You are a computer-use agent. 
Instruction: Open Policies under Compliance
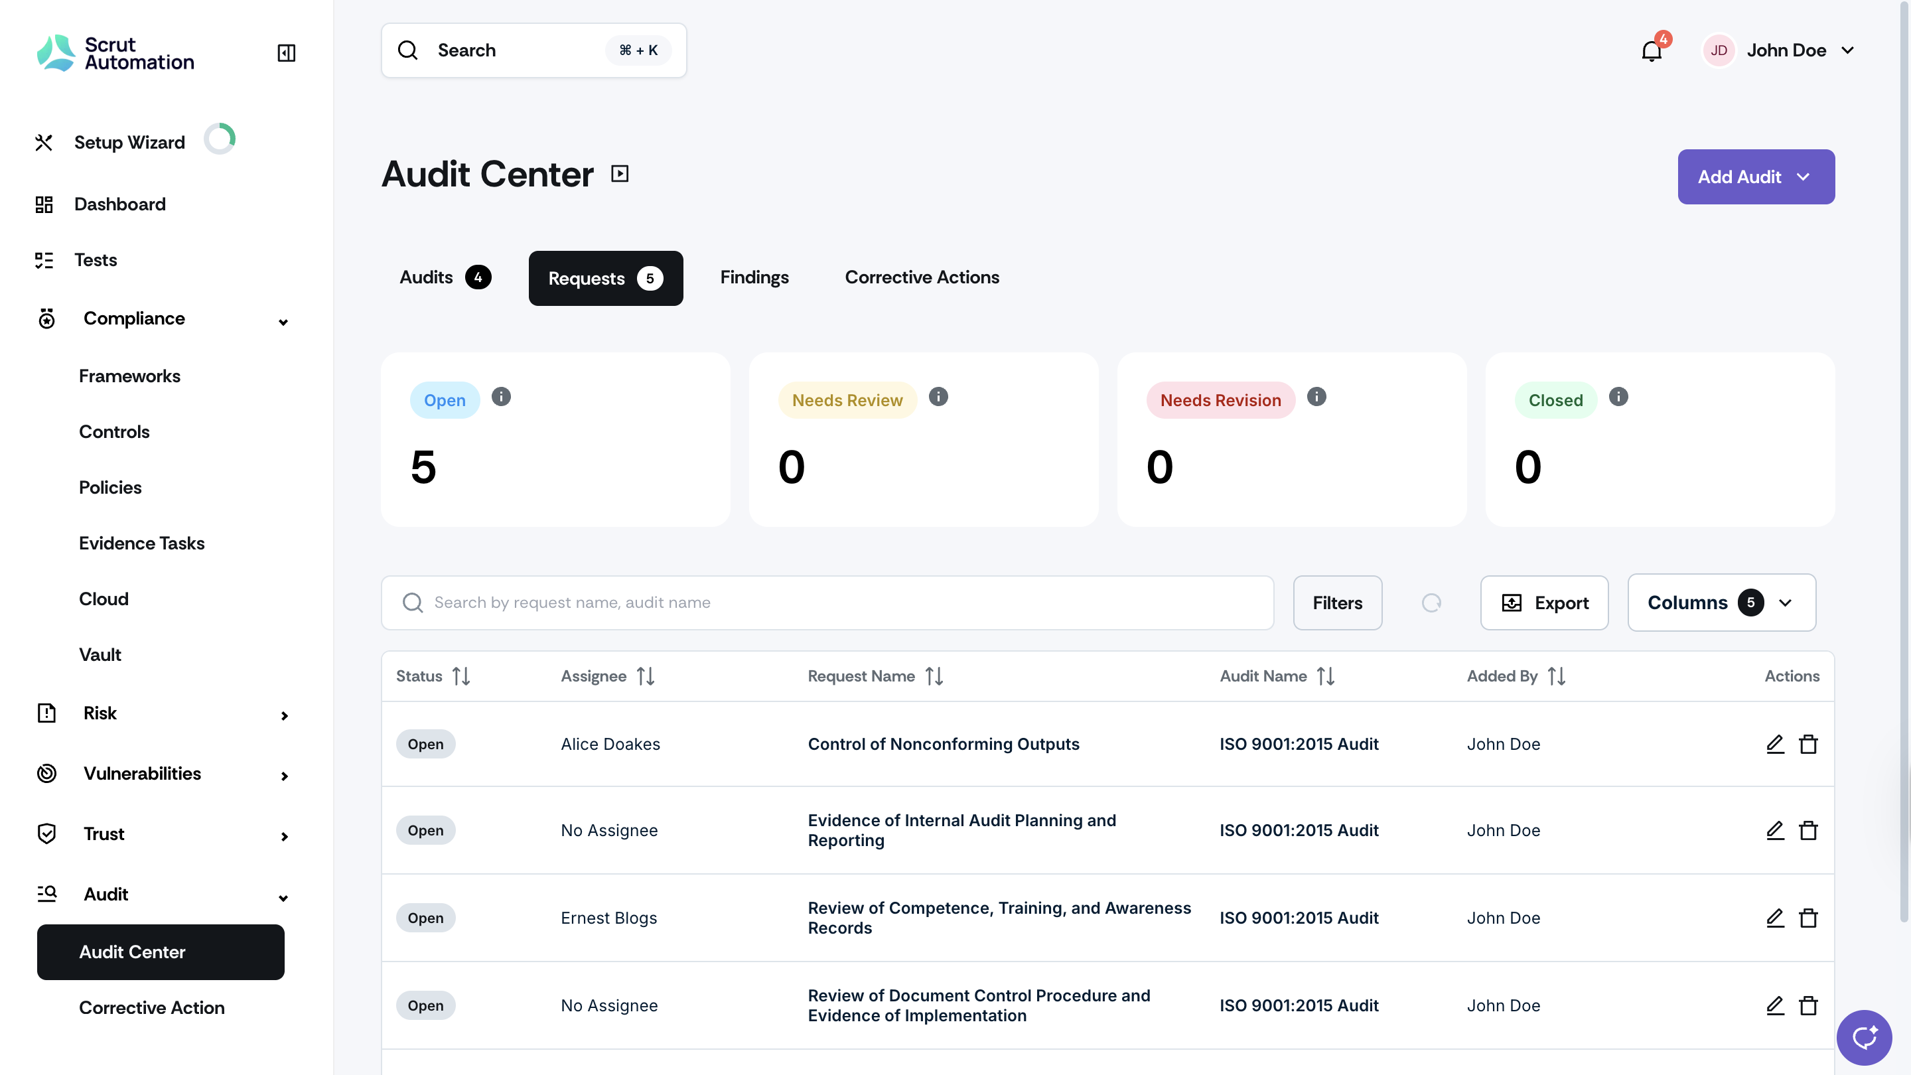pyautogui.click(x=109, y=488)
